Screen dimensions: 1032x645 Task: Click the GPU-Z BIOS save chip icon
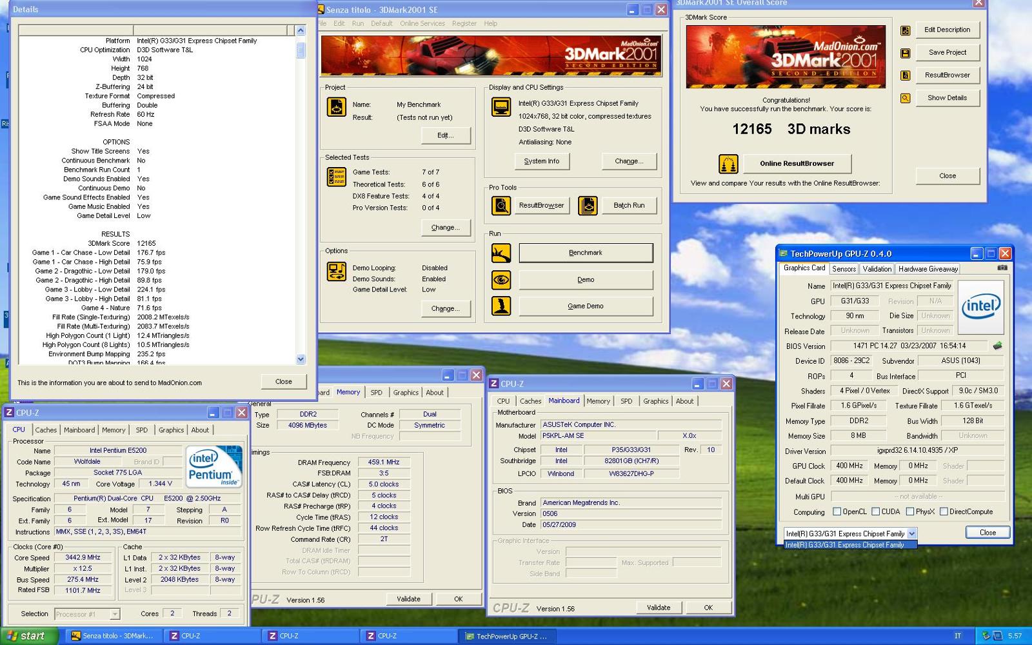(x=997, y=346)
